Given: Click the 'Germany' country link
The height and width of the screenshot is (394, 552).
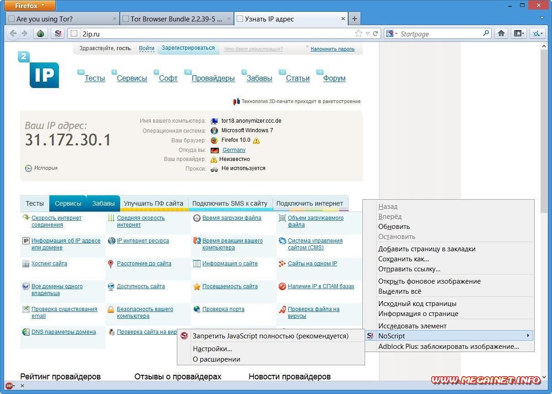Looking at the screenshot, I should (234, 150).
